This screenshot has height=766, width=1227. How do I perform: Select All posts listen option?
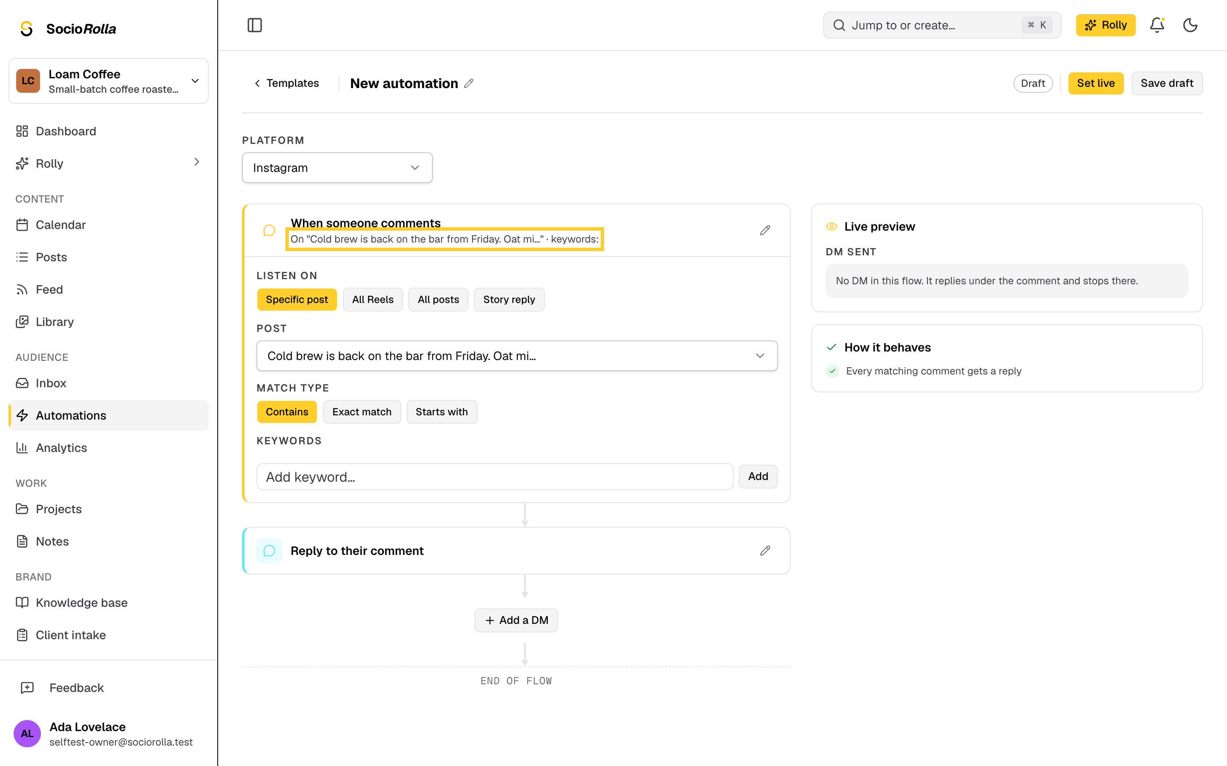(438, 300)
